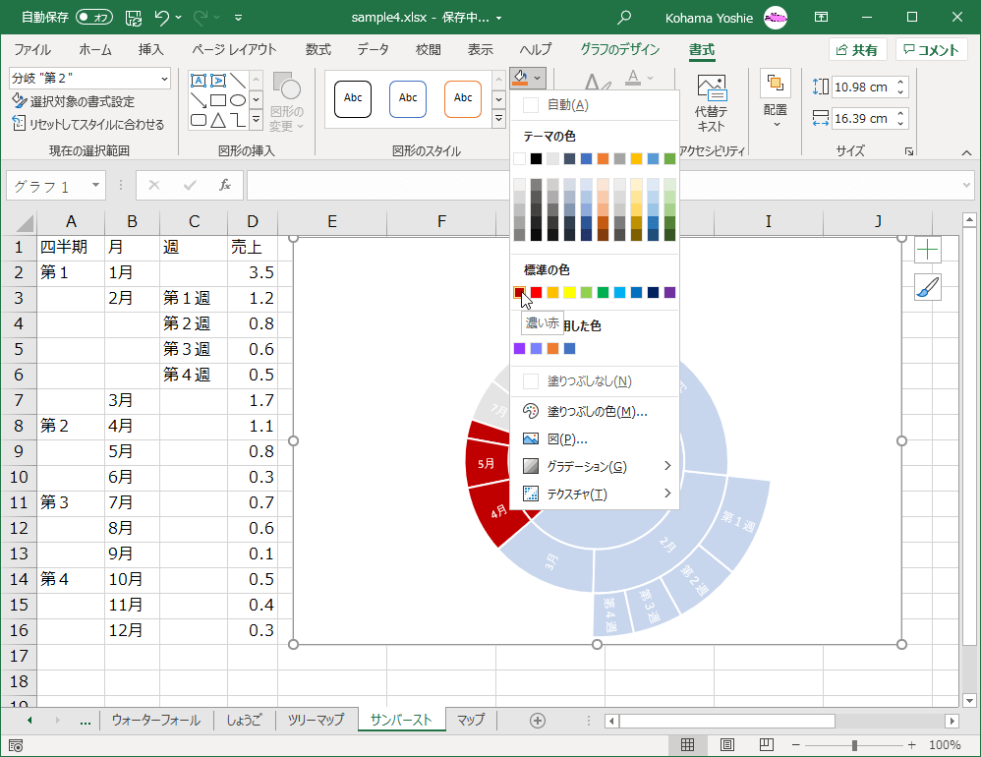Image resolution: width=981 pixels, height=757 pixels.
Task: Click the chart elements plus button
Action: [x=928, y=250]
